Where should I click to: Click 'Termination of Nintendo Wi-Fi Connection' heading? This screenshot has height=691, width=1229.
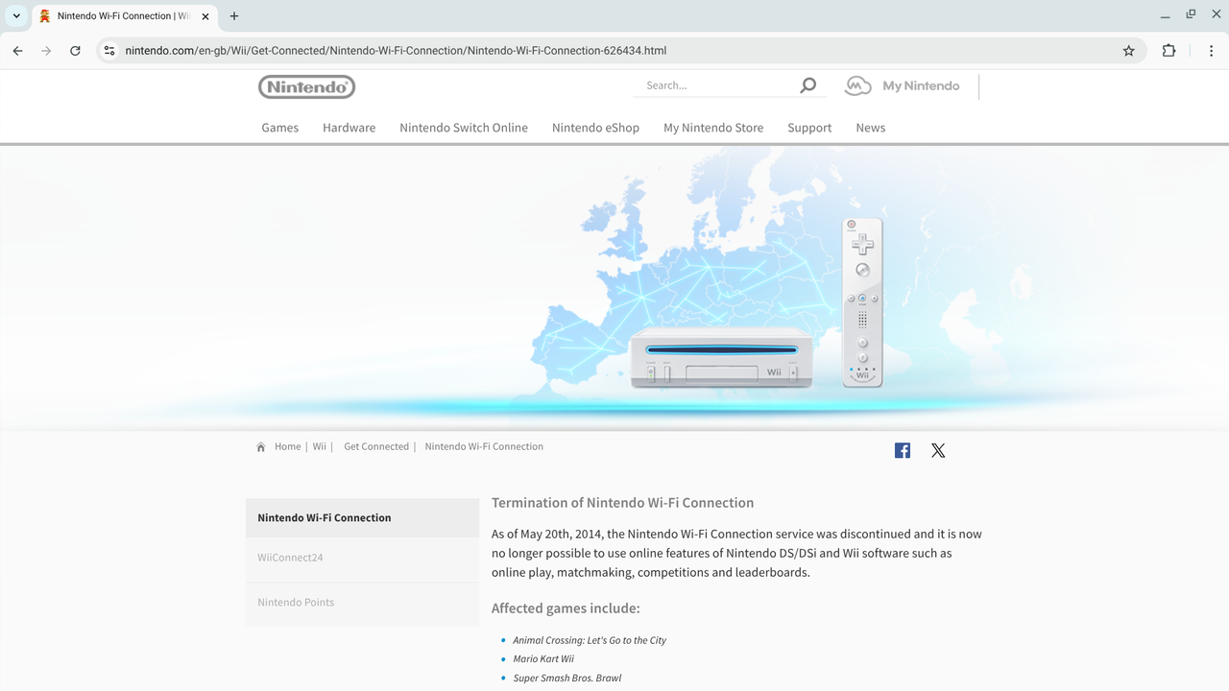point(622,503)
